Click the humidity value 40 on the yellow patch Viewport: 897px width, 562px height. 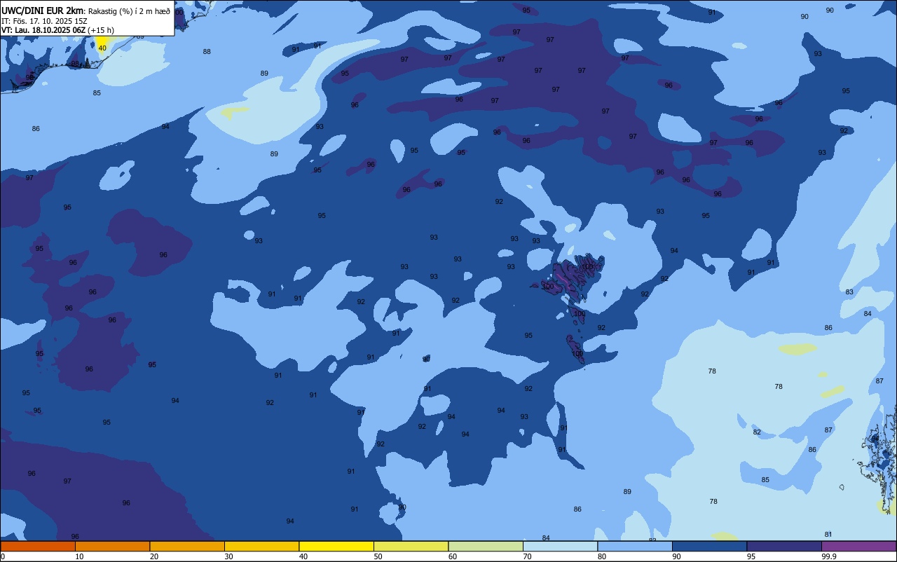click(102, 48)
